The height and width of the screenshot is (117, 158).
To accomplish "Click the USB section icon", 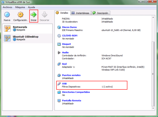I will (x=59, y=84).
